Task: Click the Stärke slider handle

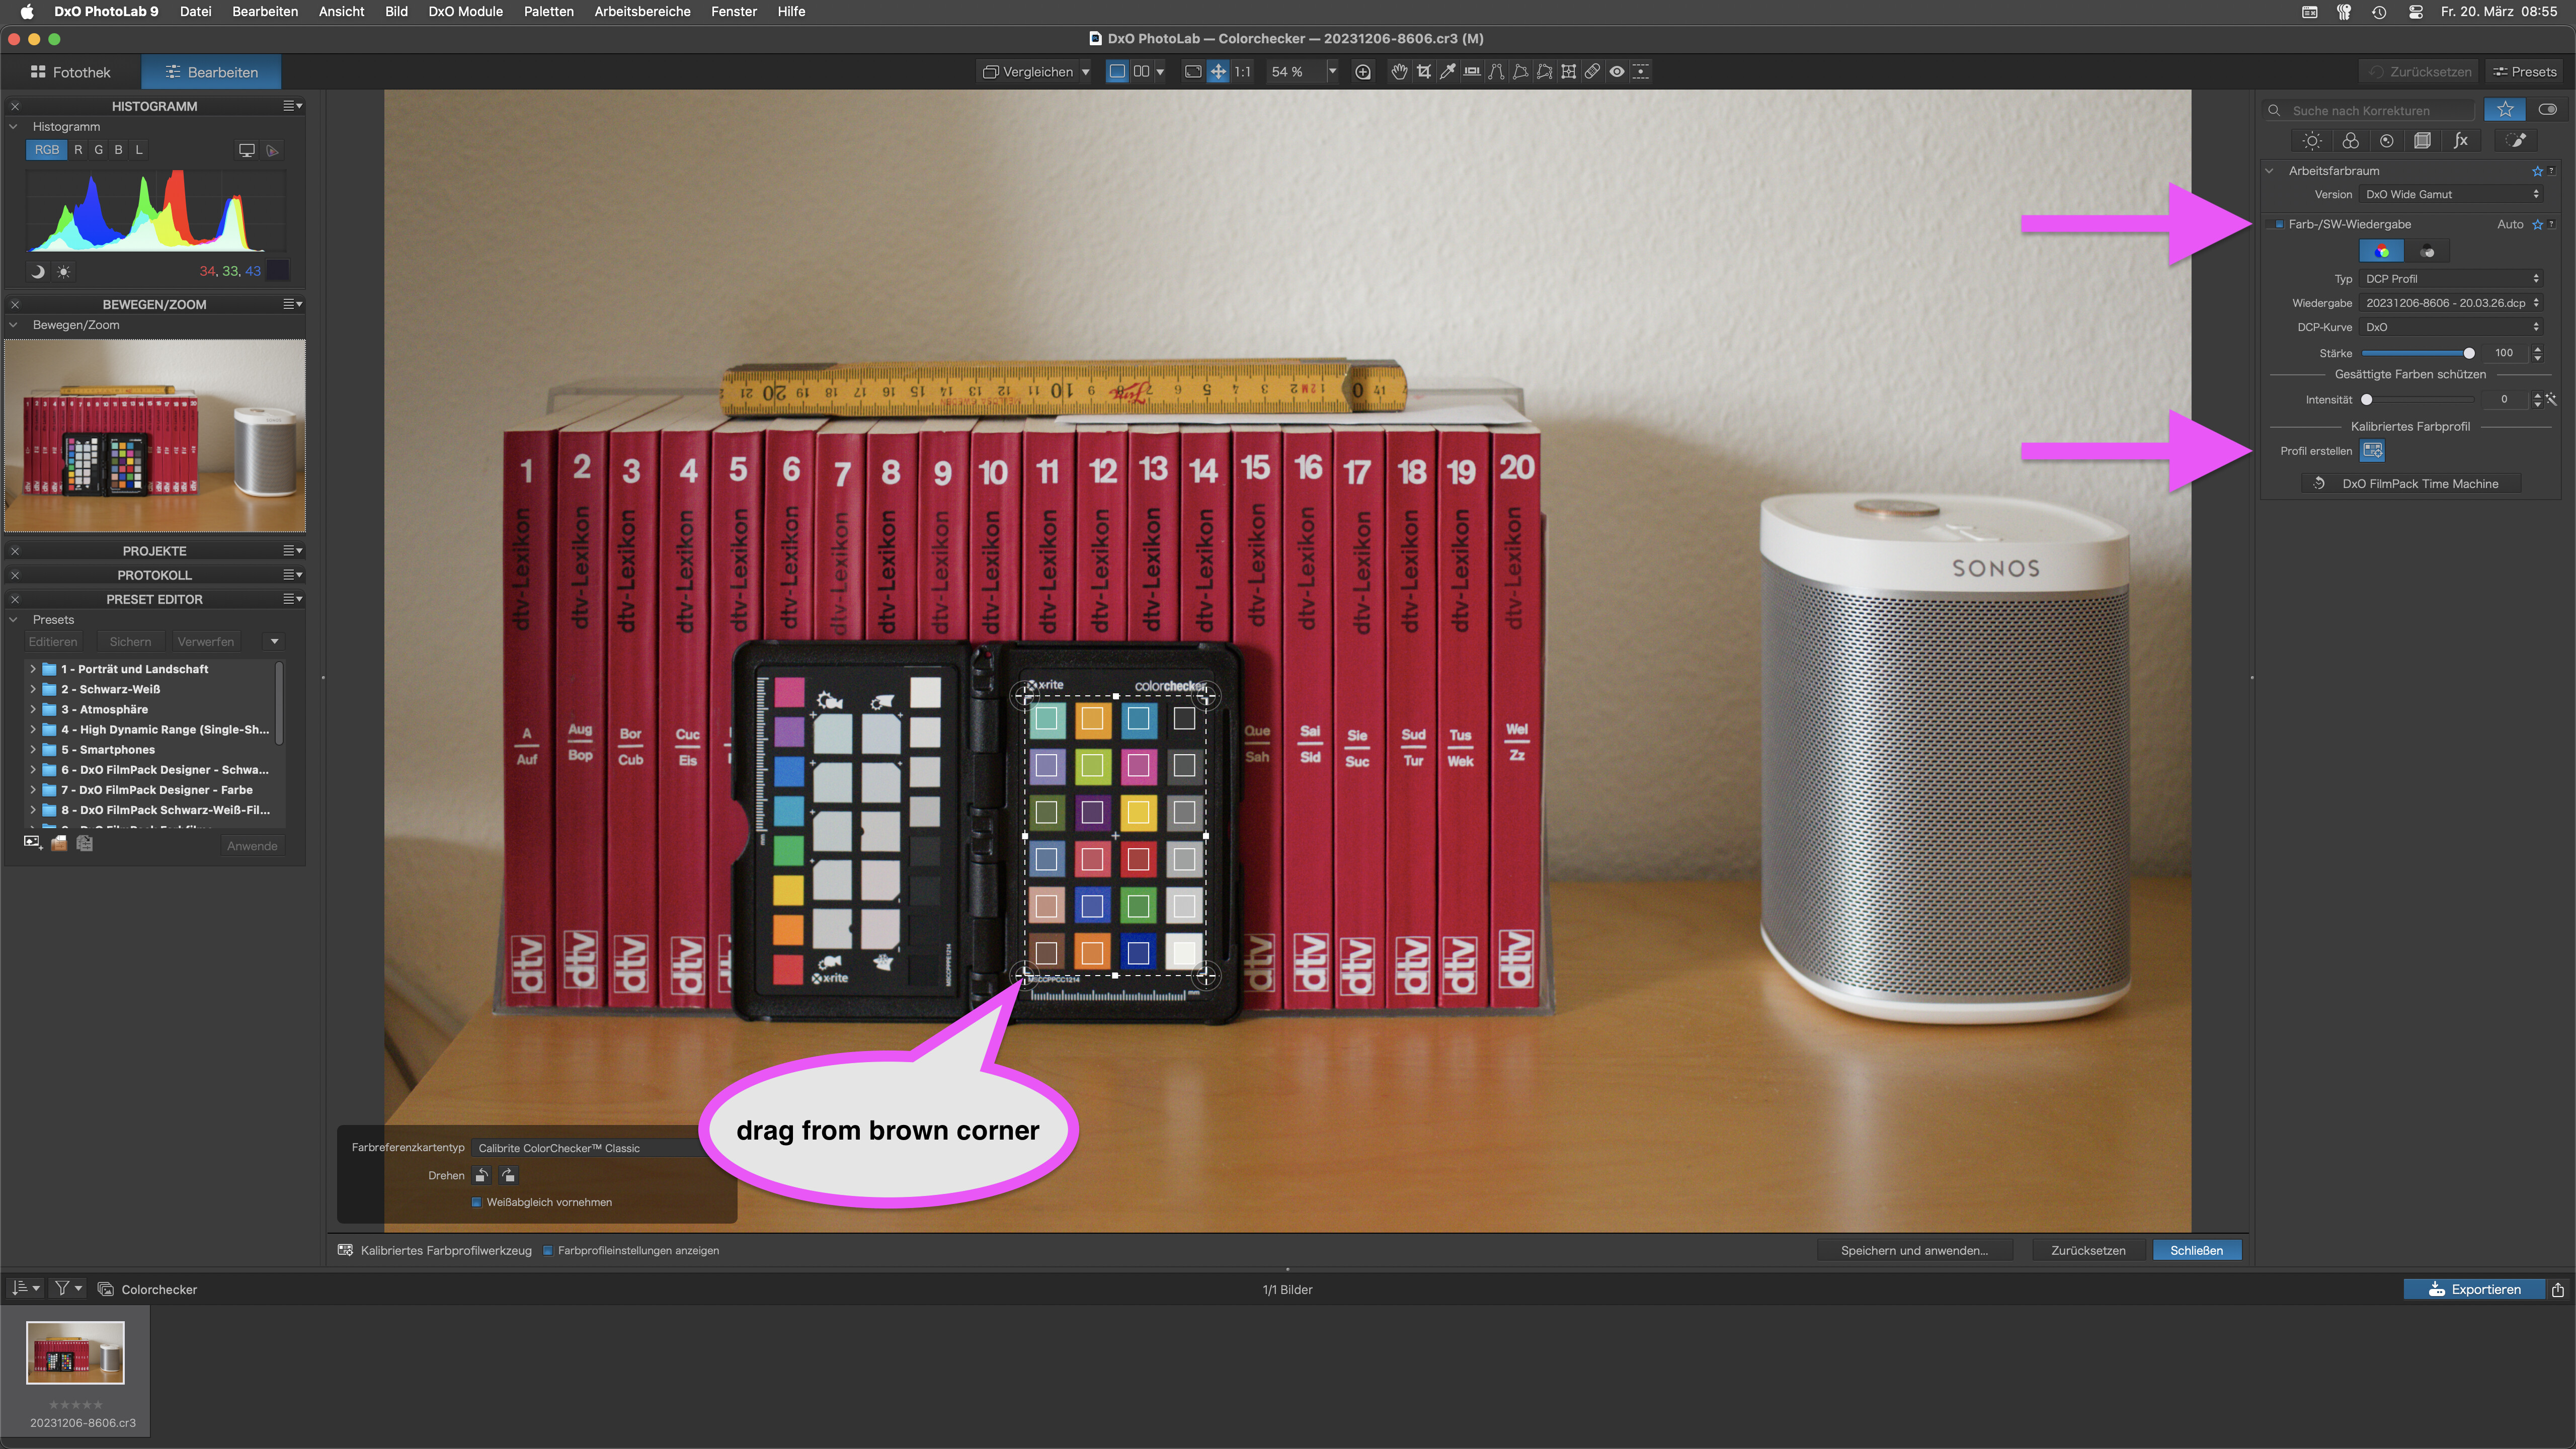Action: (2468, 353)
